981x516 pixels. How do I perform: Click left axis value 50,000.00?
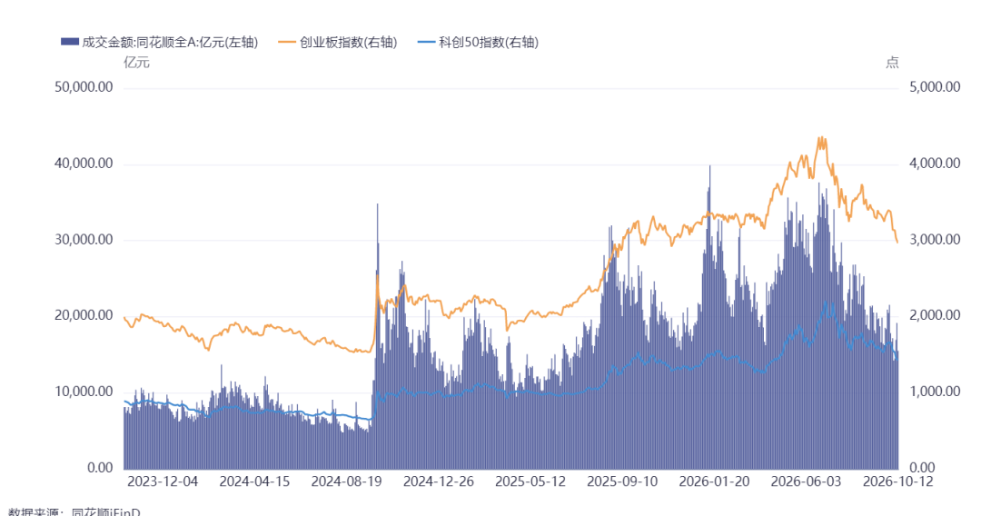coord(84,87)
